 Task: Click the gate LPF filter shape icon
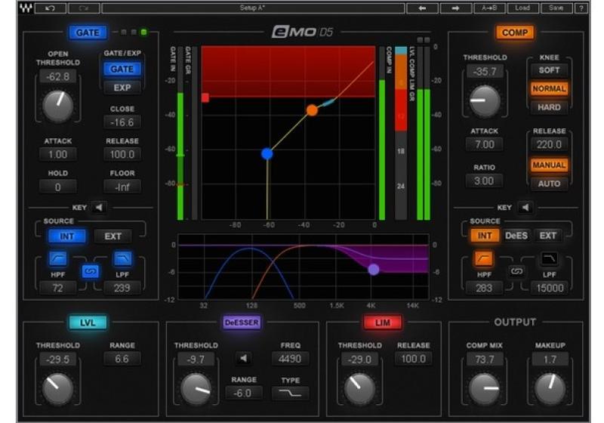point(122,259)
